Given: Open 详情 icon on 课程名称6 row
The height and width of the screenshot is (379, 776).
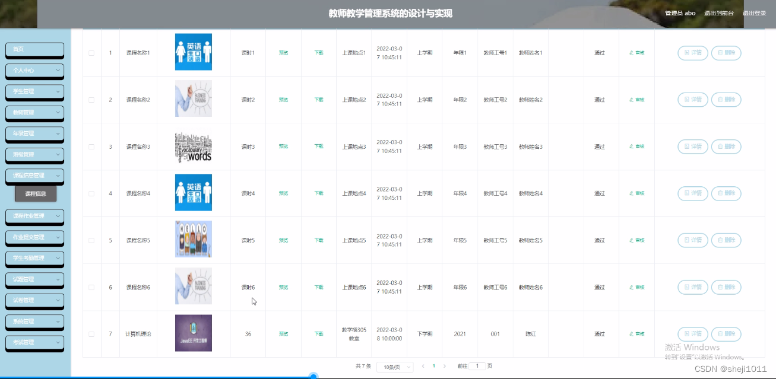Looking at the screenshot, I should (x=692, y=287).
